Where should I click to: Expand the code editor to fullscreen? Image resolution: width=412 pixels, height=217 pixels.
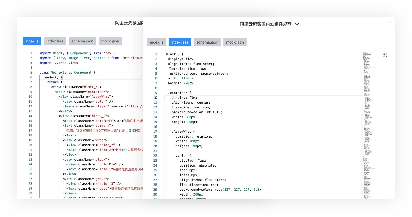(385, 55)
